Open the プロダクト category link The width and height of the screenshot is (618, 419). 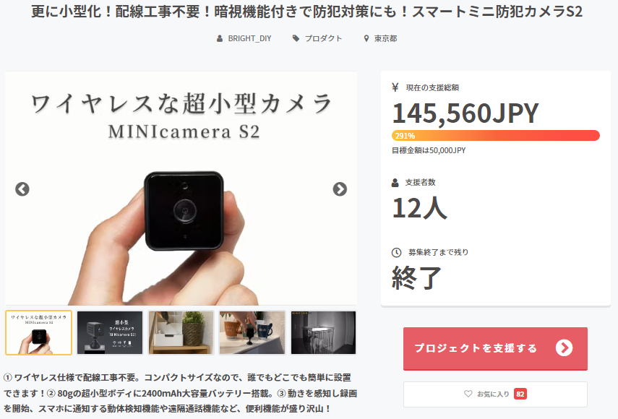(x=323, y=38)
